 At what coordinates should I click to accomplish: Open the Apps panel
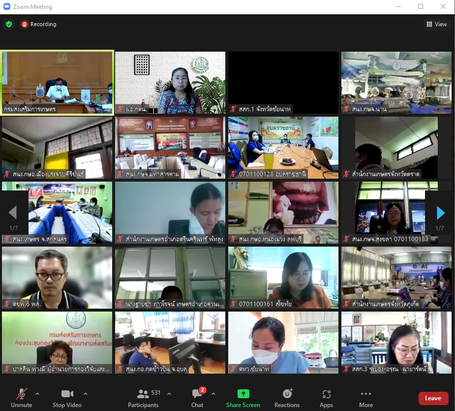coord(326,398)
